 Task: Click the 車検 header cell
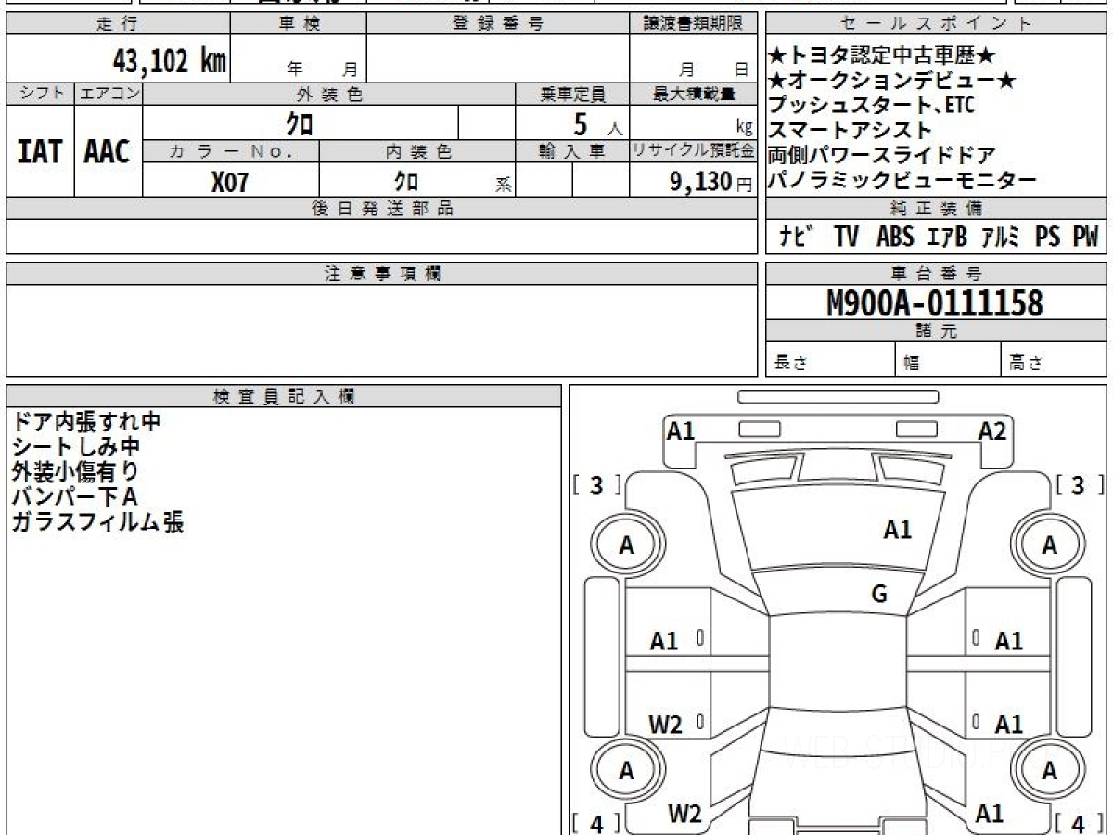pos(299,23)
